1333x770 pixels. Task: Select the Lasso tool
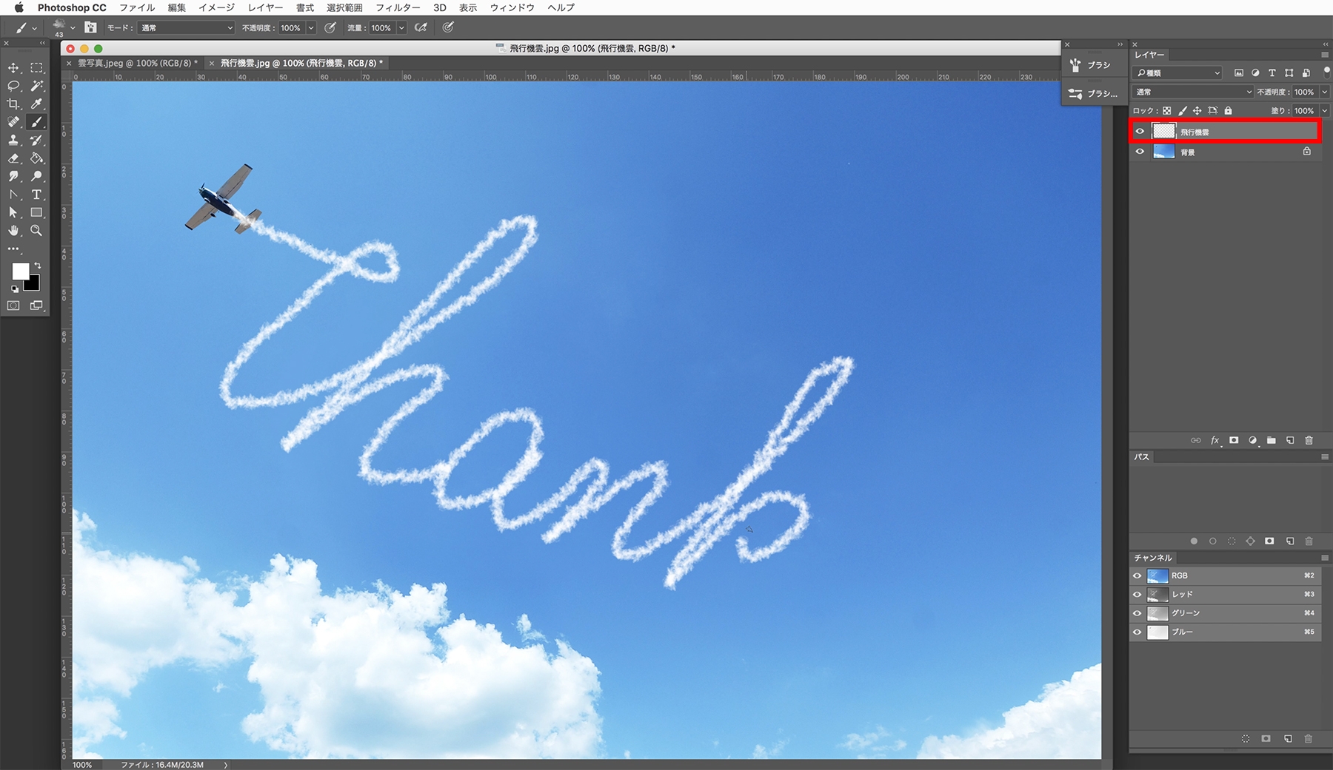tap(13, 86)
